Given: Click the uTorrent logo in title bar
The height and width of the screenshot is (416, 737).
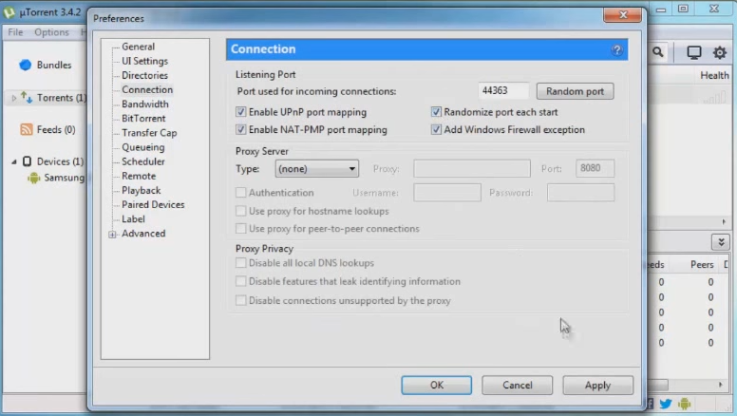Looking at the screenshot, I should click(x=9, y=12).
